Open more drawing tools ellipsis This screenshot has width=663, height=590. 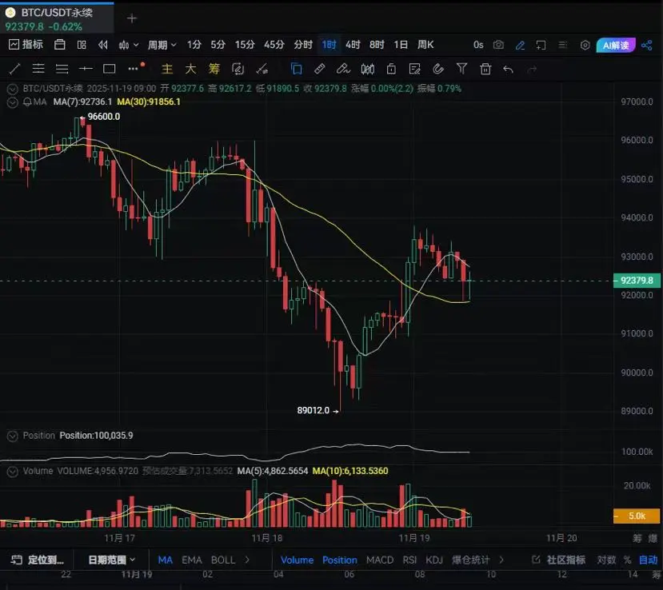(134, 69)
